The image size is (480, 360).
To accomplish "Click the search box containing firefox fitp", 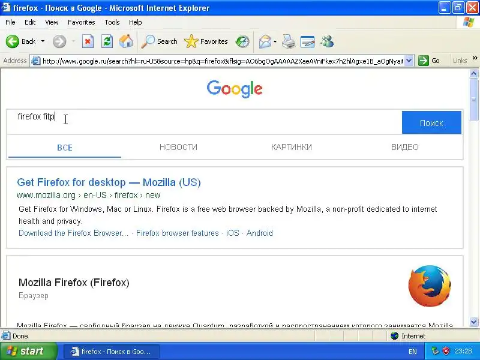I will point(204,122).
